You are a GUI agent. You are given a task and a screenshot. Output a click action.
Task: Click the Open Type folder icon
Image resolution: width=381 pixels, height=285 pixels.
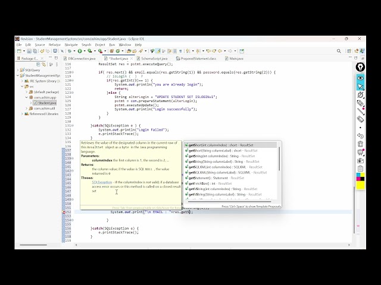[129, 51]
